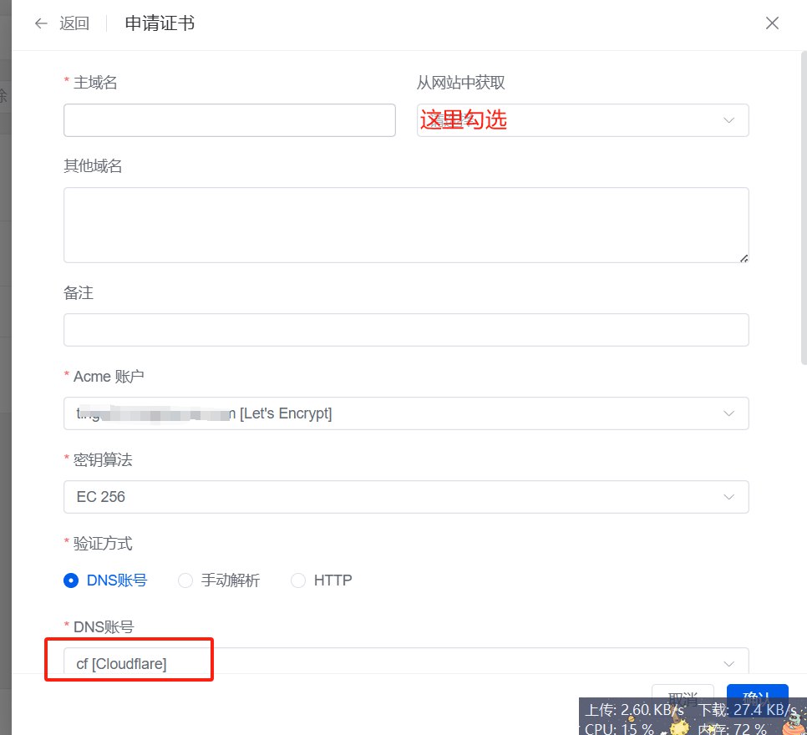
Task: Click the blue 确认 button
Action: (757, 693)
